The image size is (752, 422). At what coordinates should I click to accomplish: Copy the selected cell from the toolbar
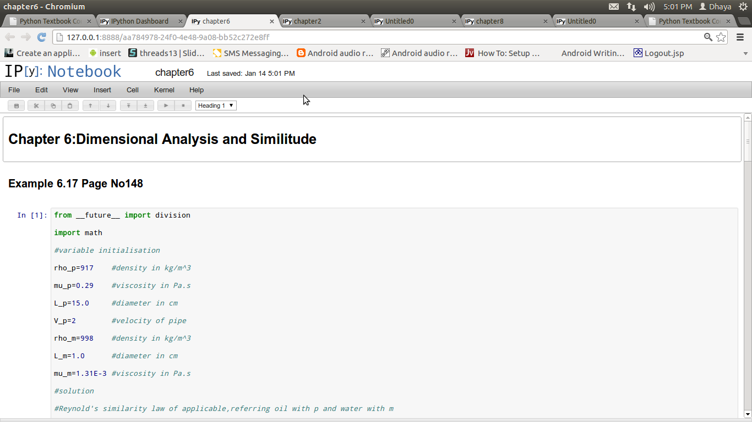coord(53,105)
